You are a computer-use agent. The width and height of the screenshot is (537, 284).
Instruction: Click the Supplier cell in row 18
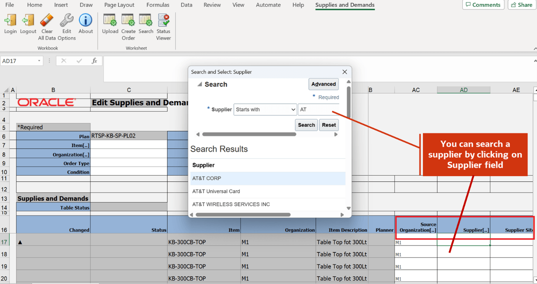(x=464, y=252)
